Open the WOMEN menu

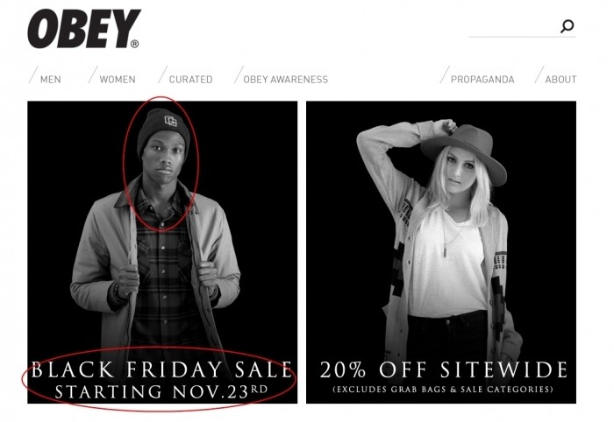coord(118,80)
